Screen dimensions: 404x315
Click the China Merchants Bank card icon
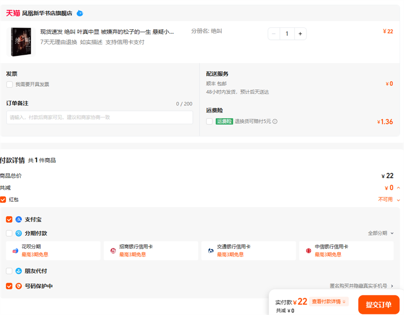pos(113,250)
